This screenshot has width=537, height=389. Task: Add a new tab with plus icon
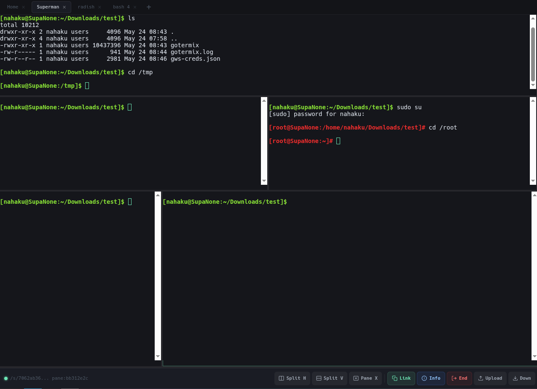tap(148, 7)
